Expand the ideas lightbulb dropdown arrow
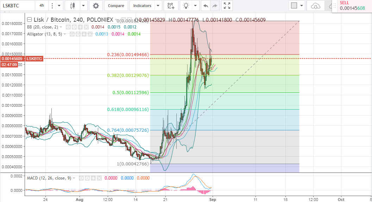 pyautogui.click(x=195, y=6)
